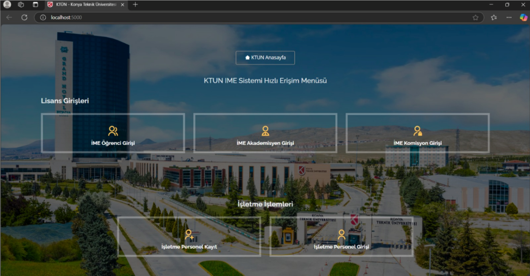Close the KTÜN browser tab
The width and height of the screenshot is (530, 276).
coord(122,4)
